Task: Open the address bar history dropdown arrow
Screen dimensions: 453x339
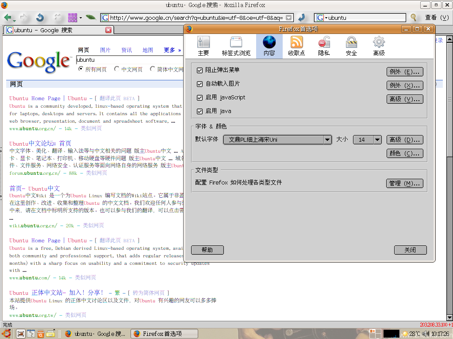Action: [288, 18]
